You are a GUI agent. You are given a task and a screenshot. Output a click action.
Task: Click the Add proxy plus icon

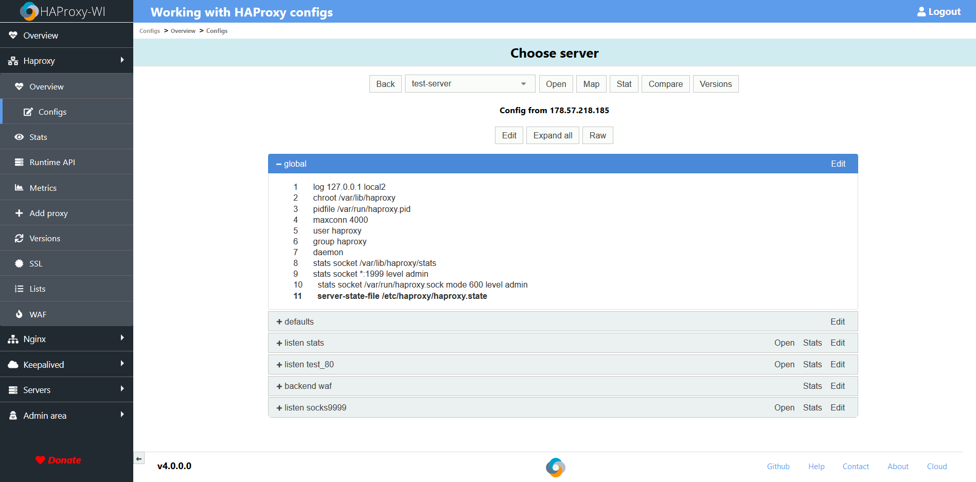click(19, 213)
